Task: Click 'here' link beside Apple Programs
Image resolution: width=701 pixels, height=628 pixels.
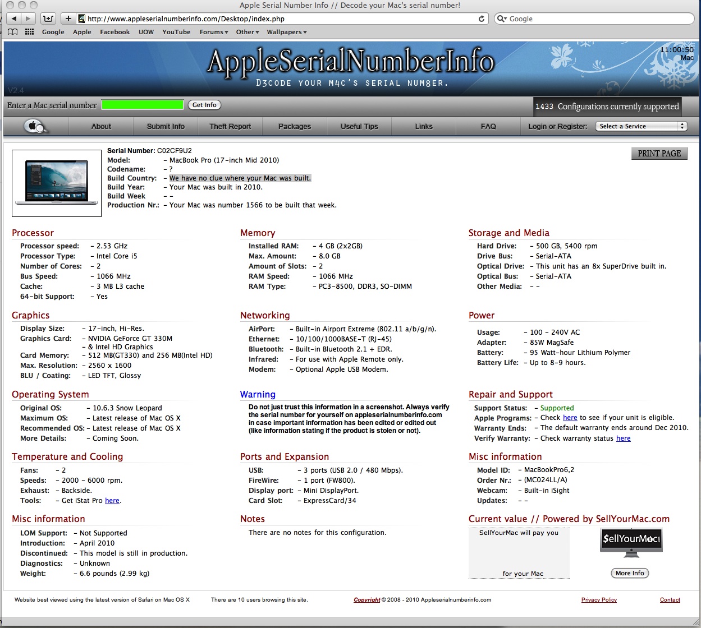Action: pos(570,418)
